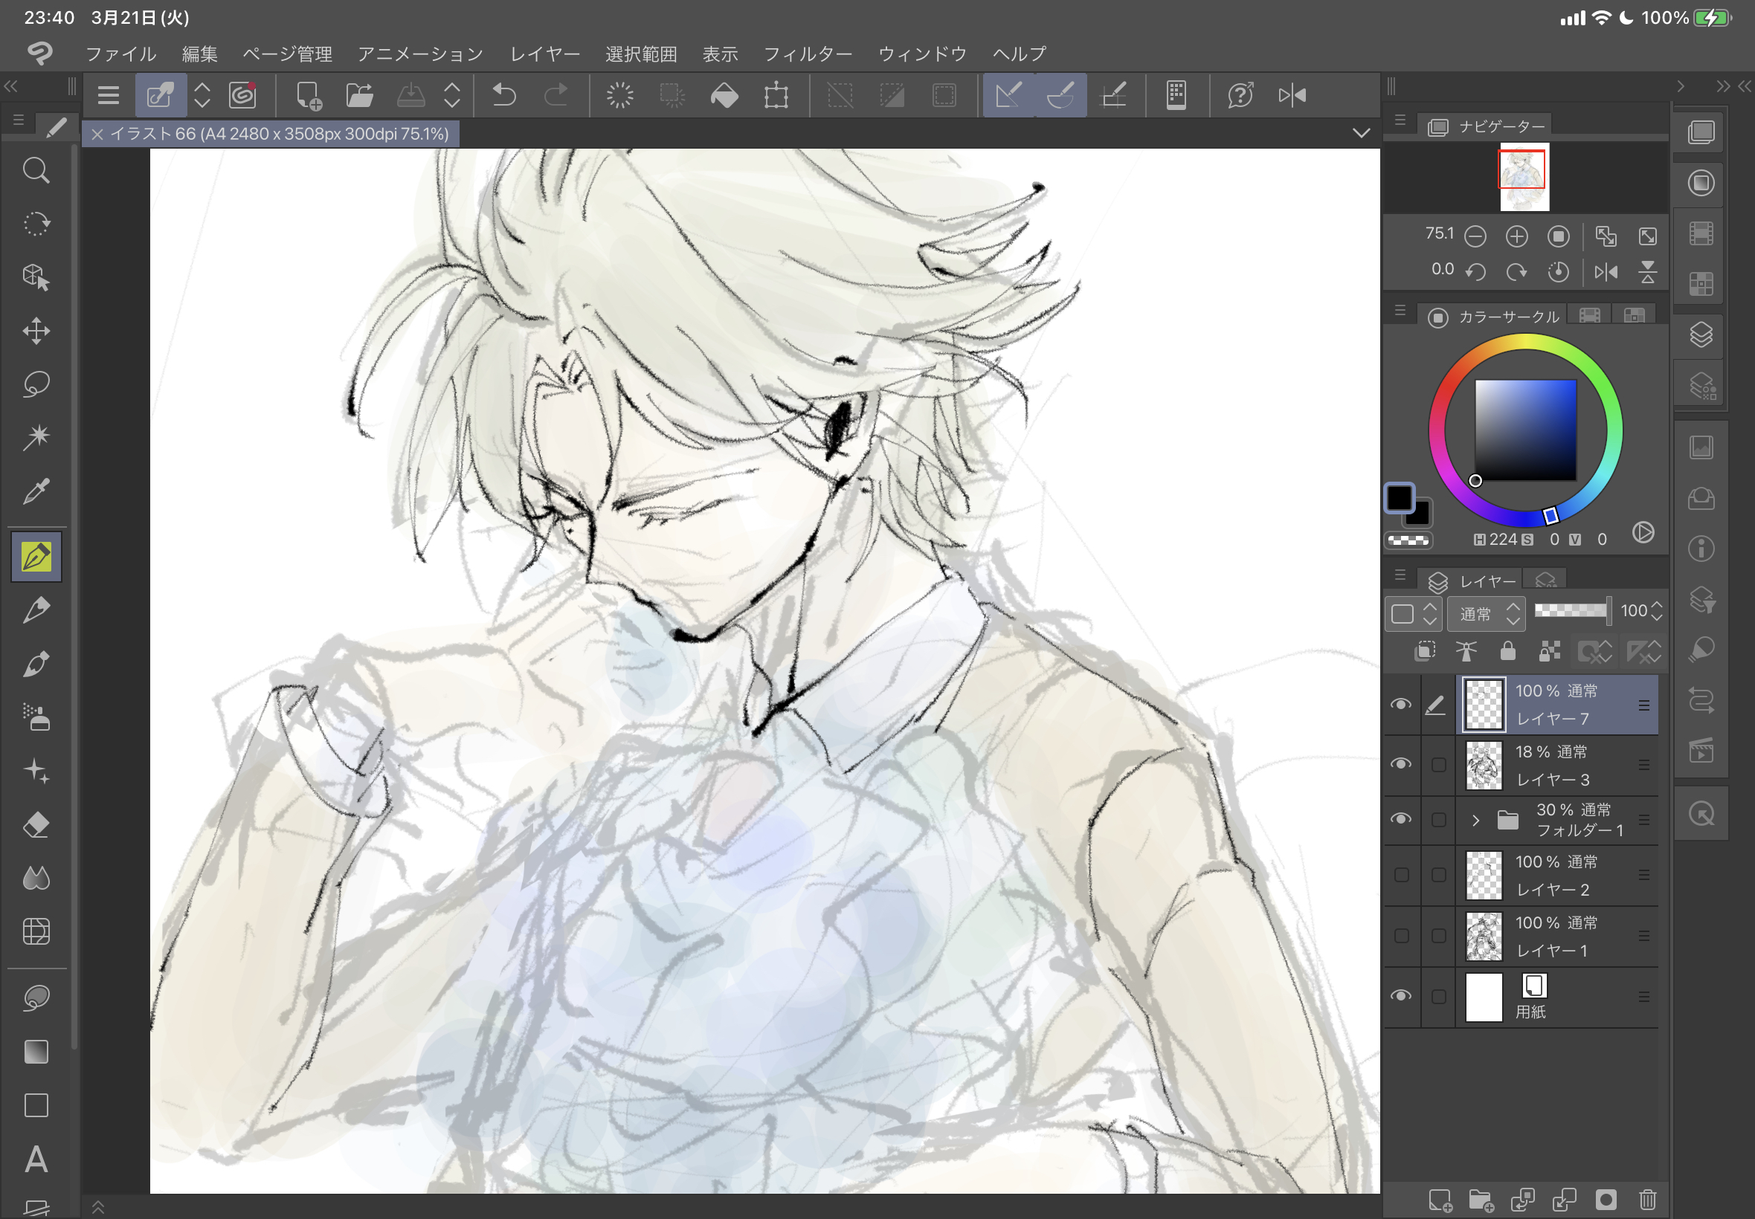1755x1219 pixels.
Task: Select the Eyedropper tool
Action: click(36, 491)
